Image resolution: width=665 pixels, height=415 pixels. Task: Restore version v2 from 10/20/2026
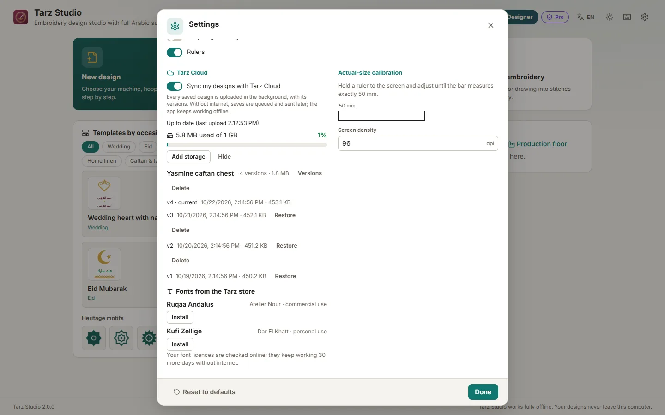pyautogui.click(x=287, y=246)
